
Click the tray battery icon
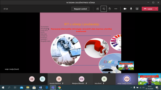tap(137, 87)
